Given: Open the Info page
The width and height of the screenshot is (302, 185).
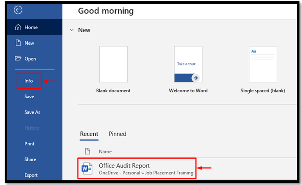Looking at the screenshot, I should (29, 81).
